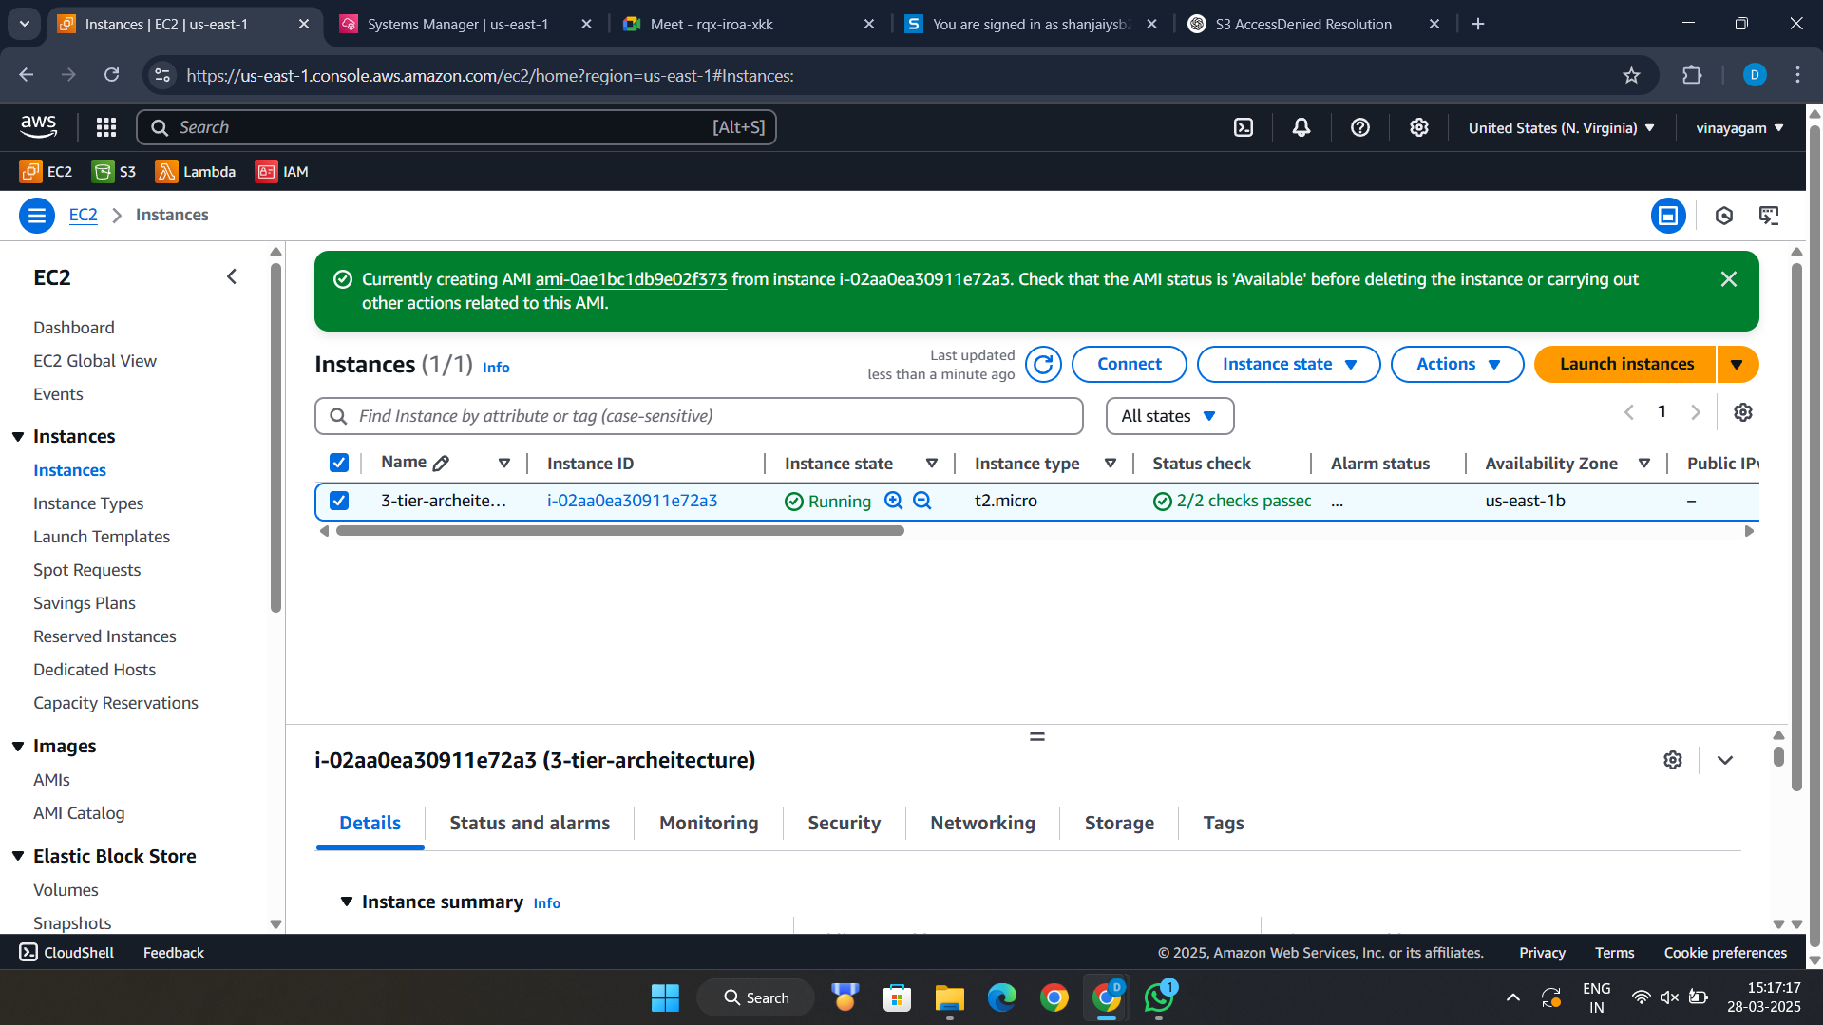Open the S3 favorite shortcut
Viewport: 1823px width, 1025px height.
114,172
